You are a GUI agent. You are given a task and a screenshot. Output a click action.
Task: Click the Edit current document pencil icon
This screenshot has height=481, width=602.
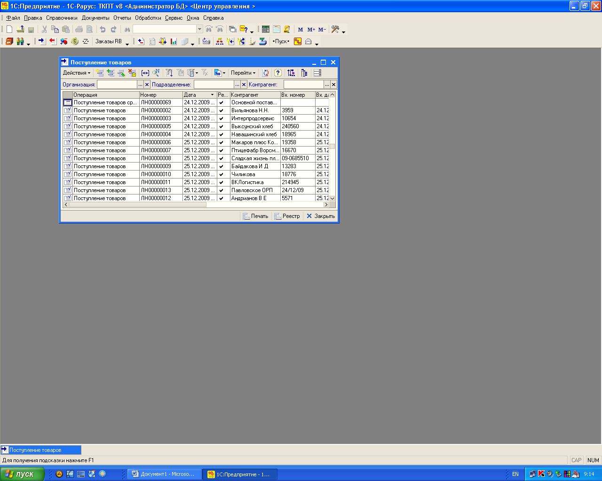pos(121,73)
